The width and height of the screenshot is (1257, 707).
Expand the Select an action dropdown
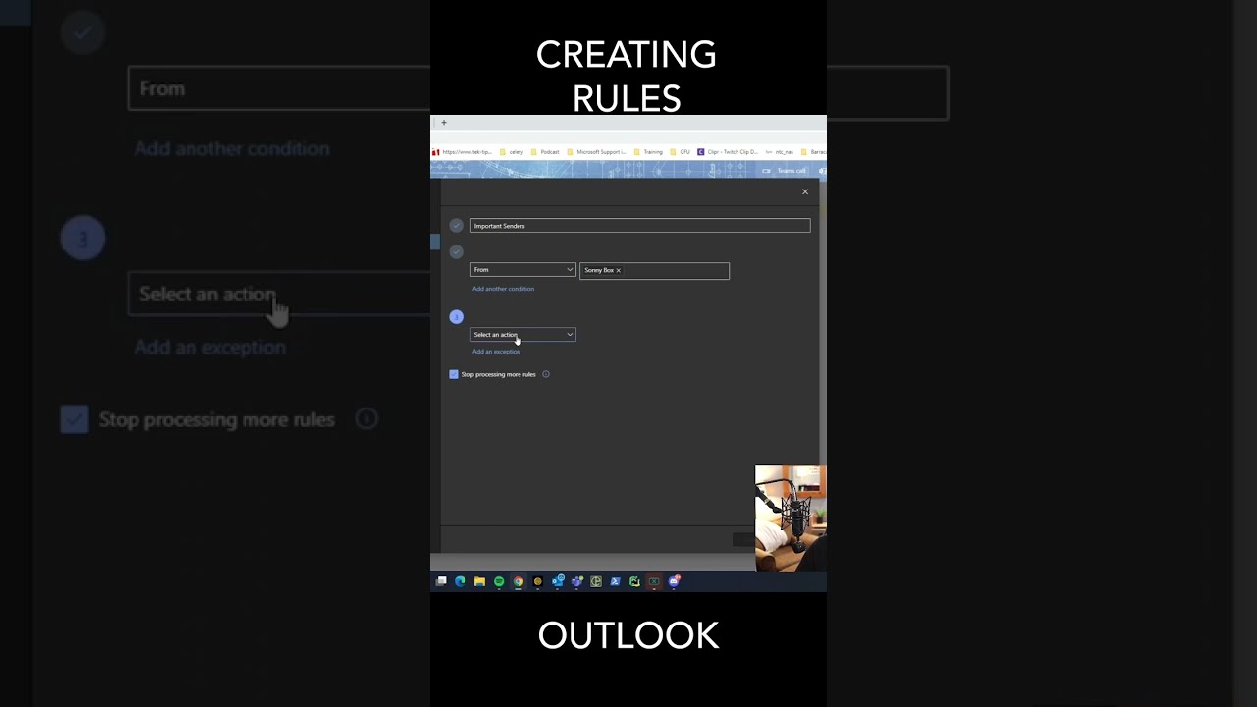pos(523,335)
